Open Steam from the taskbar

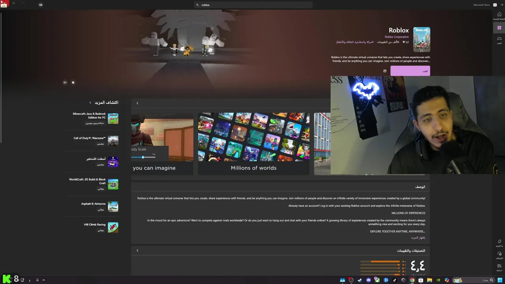click(360, 280)
